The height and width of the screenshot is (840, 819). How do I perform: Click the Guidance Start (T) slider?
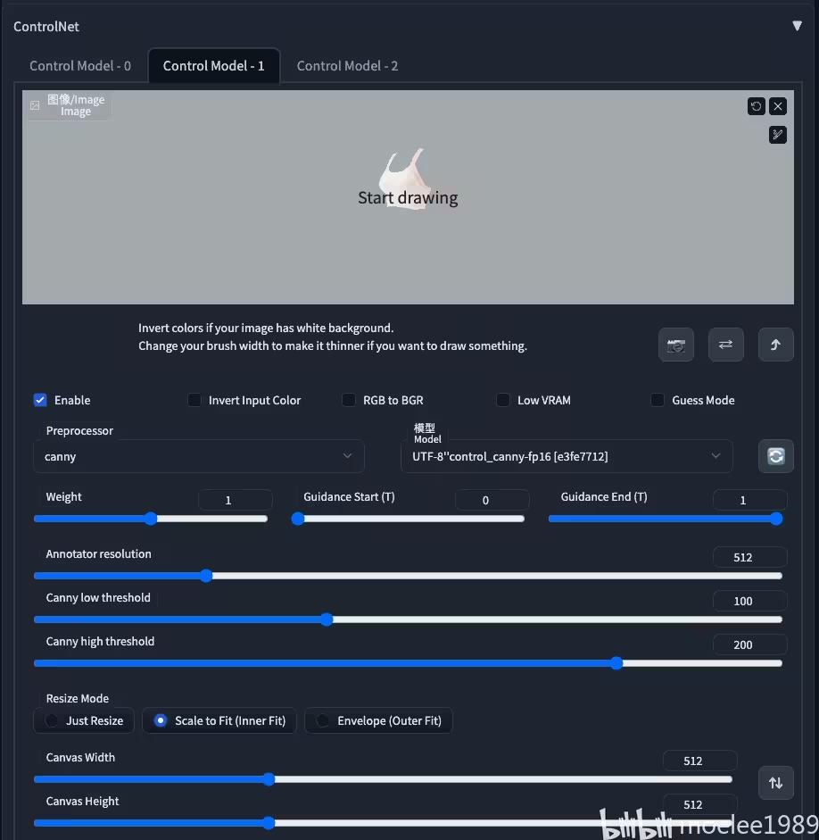(x=408, y=519)
